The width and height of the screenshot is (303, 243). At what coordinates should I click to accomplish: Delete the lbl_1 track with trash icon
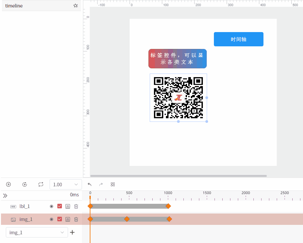click(76, 206)
